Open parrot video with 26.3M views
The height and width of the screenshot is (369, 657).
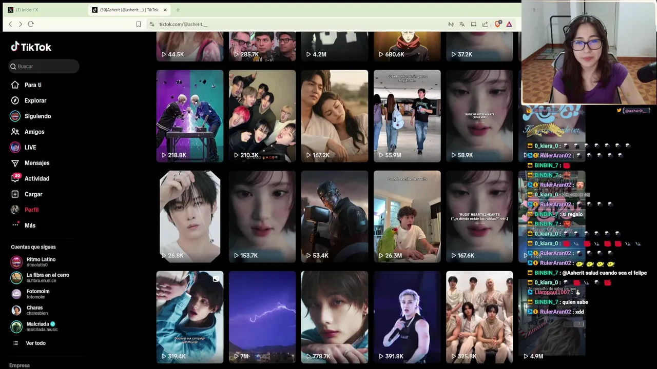coord(407,216)
